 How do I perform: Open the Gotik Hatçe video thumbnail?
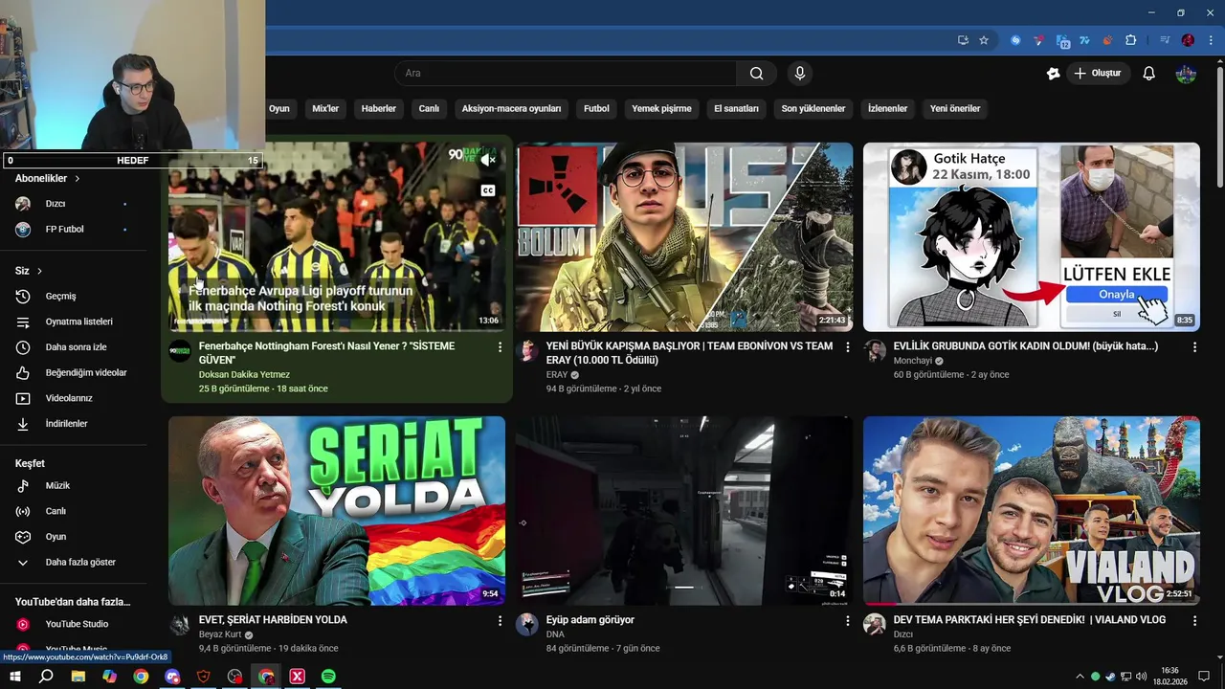[x=1032, y=237]
